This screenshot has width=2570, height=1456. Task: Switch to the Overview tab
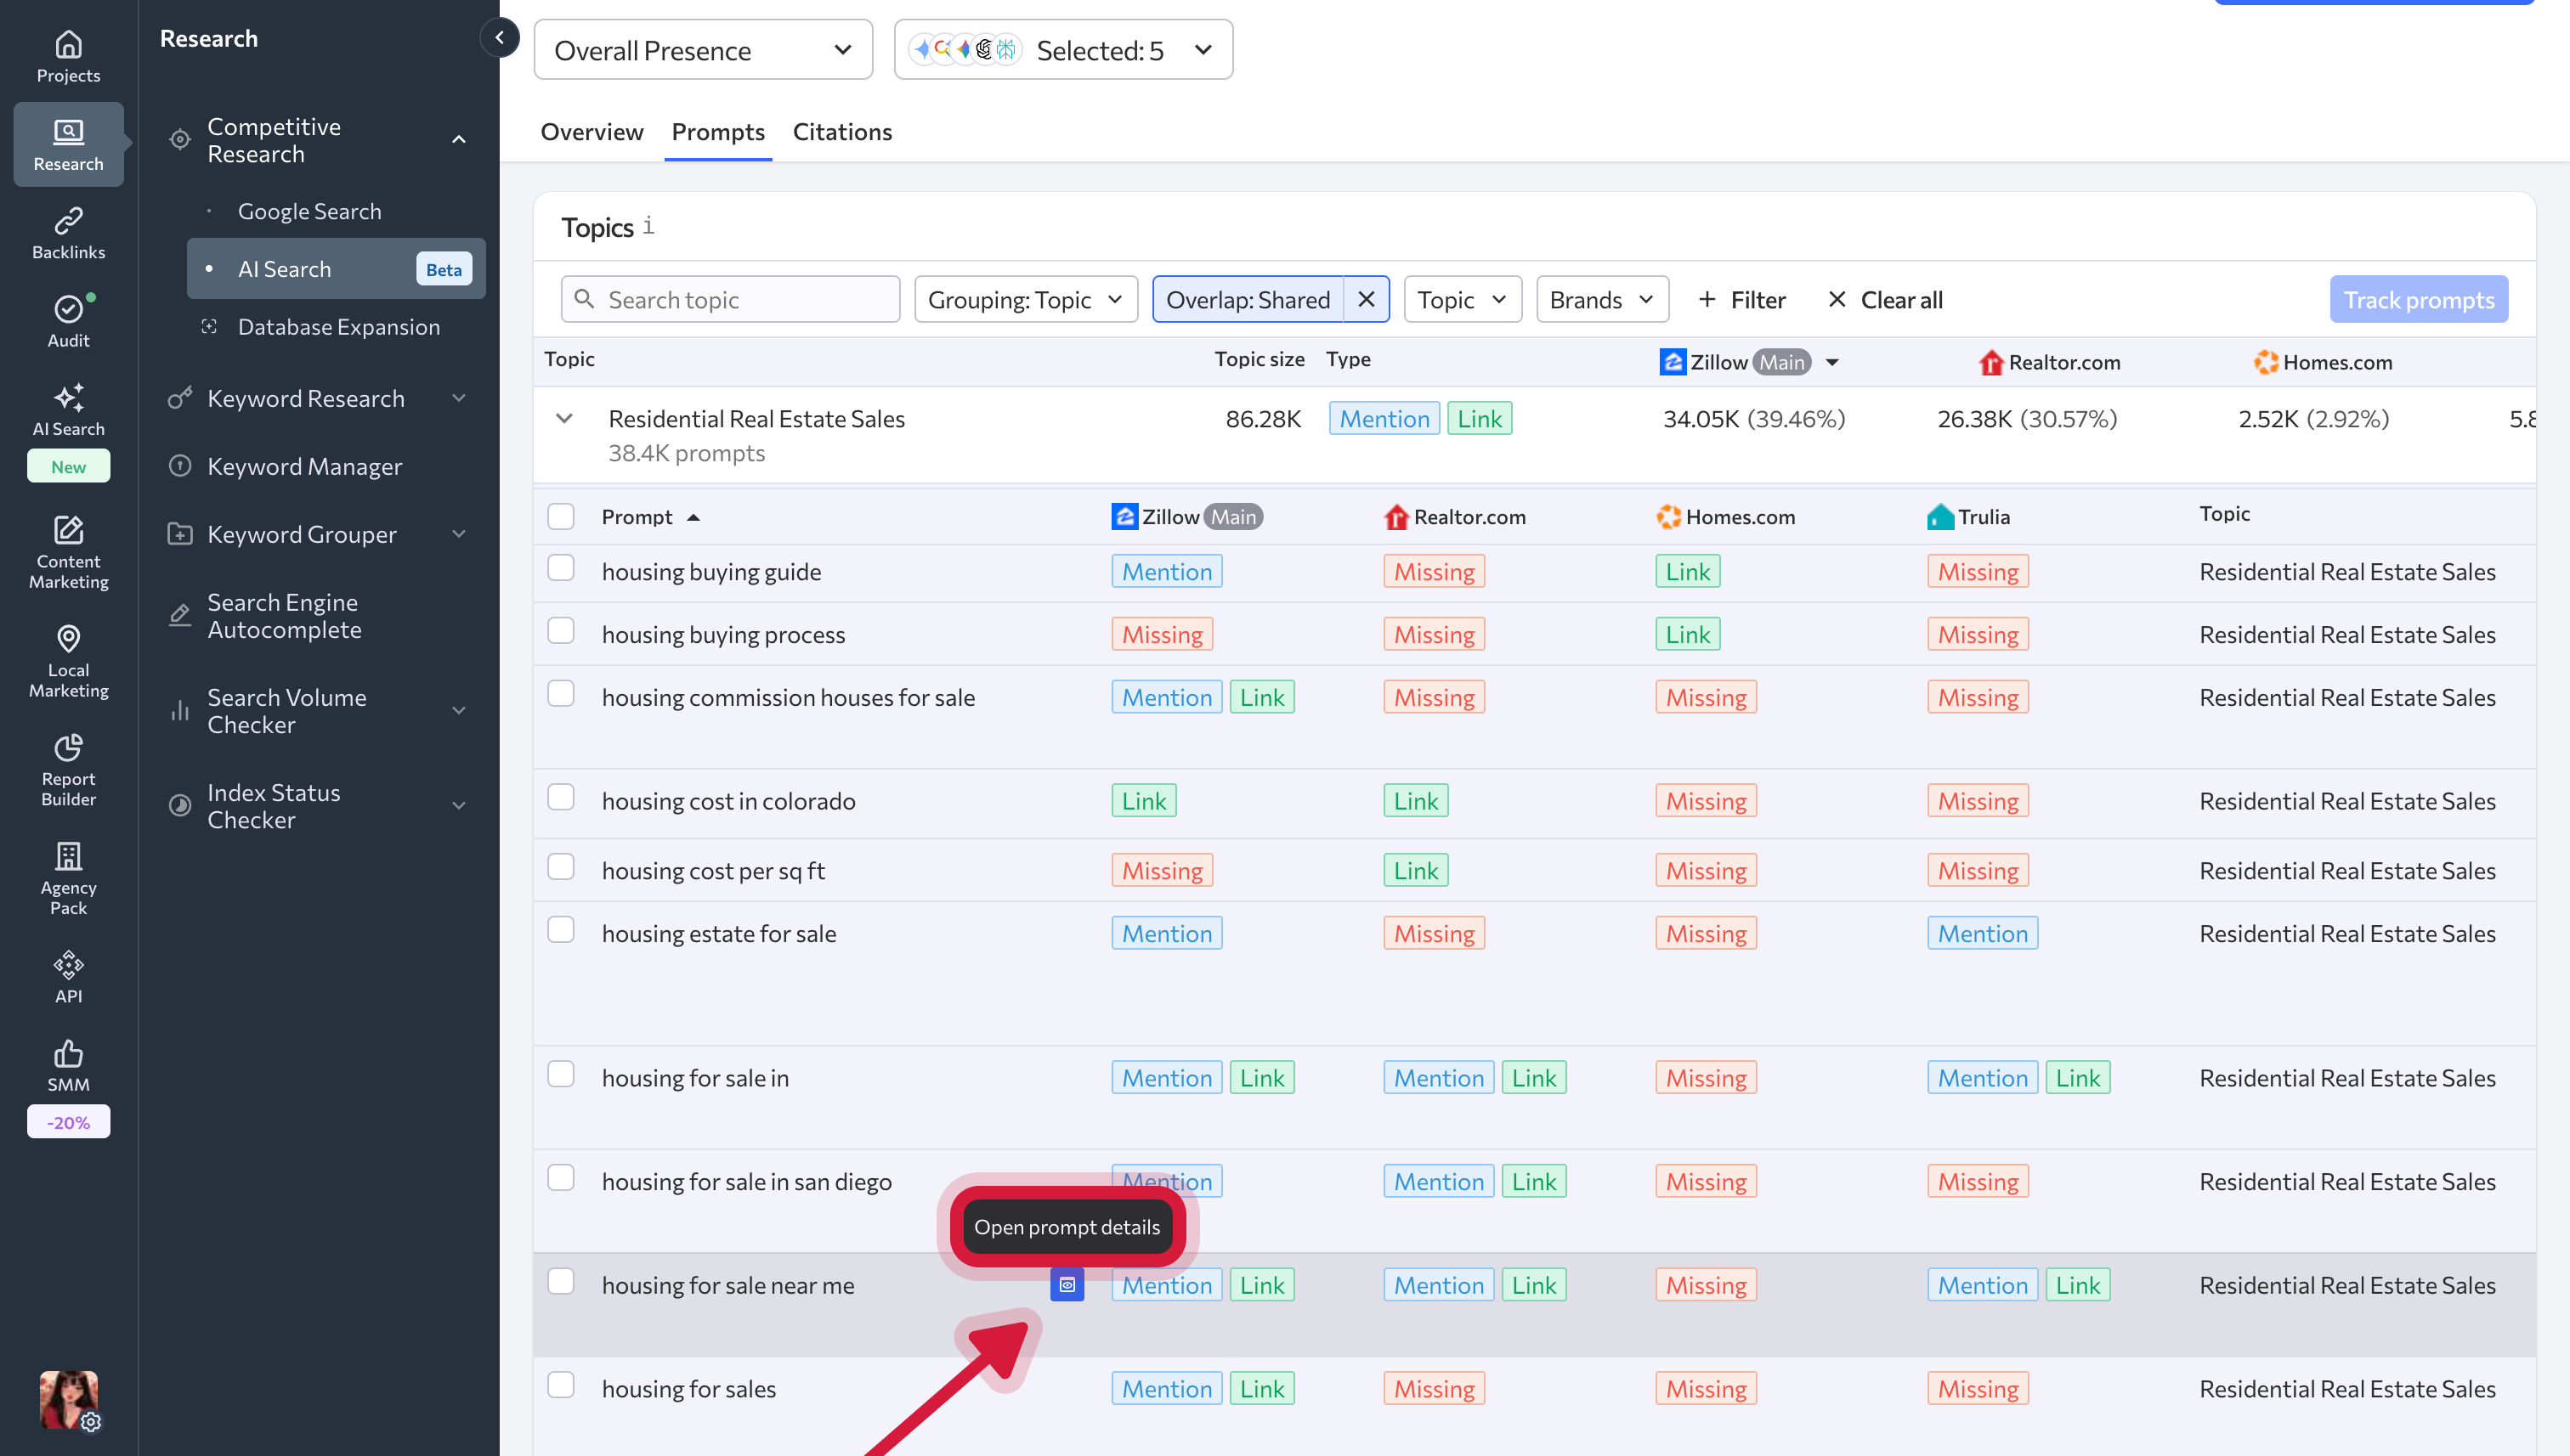[x=592, y=132]
